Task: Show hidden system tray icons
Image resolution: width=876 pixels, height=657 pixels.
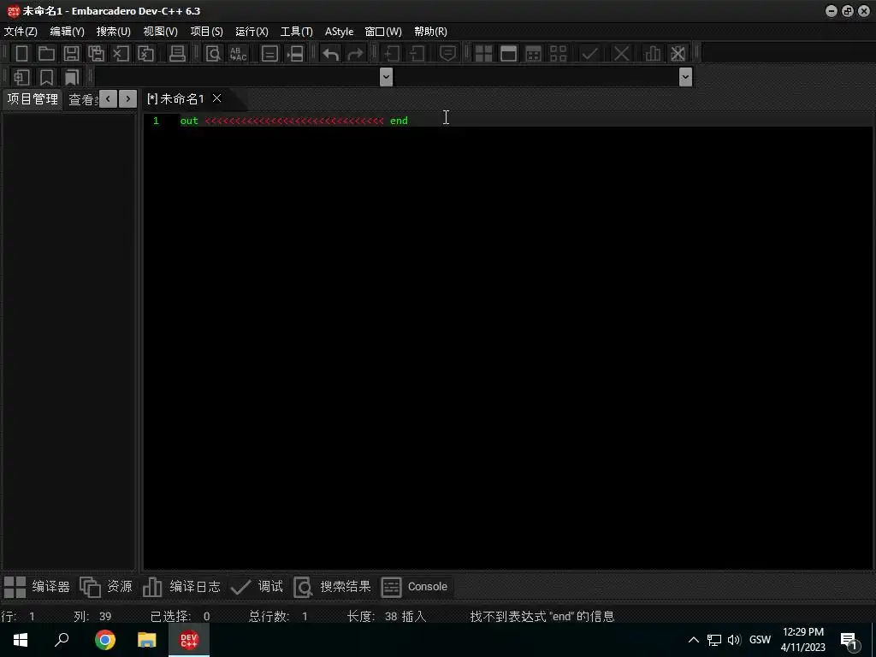Action: pos(693,640)
